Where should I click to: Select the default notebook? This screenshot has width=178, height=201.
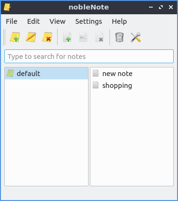[47, 74]
